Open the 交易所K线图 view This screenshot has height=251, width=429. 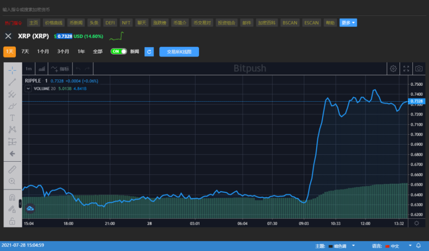[179, 51]
